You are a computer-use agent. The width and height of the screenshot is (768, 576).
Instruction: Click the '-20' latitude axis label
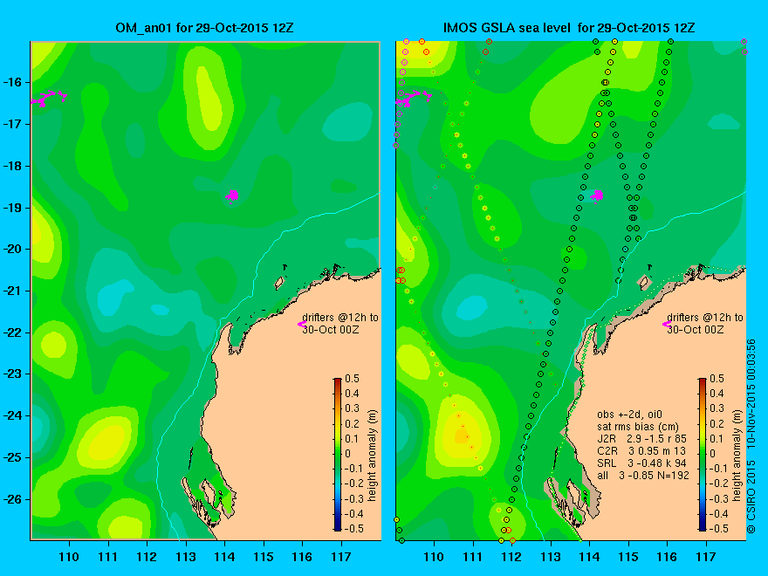click(13, 250)
